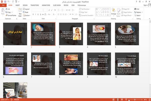This screenshot has height=101, width=151.
Task: Select the Format Painter tool
Action: [11, 15]
